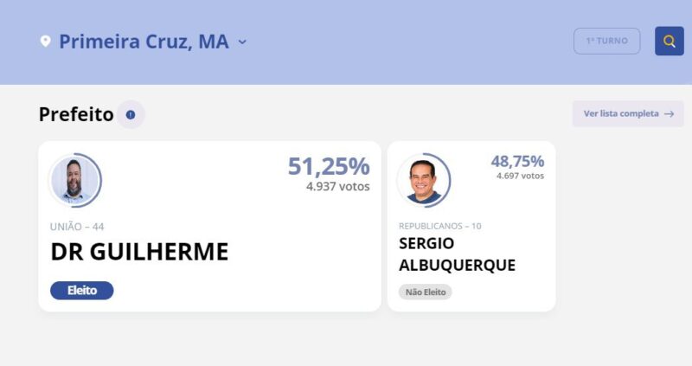Open the info icon beside Prefeito

click(x=131, y=115)
